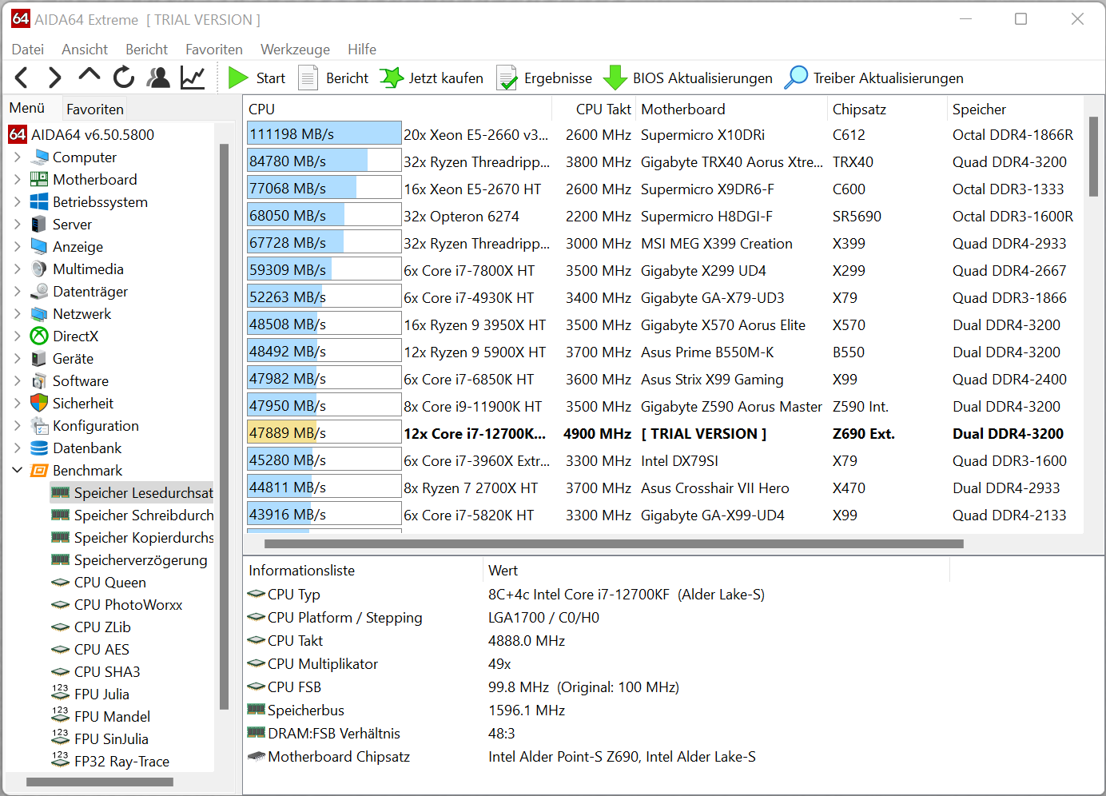Select the CPU Queen benchmark
This screenshot has height=796, width=1106.
tap(109, 583)
